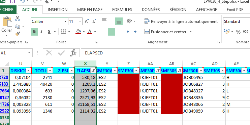Click the cell borders icon

click(x=64, y=32)
